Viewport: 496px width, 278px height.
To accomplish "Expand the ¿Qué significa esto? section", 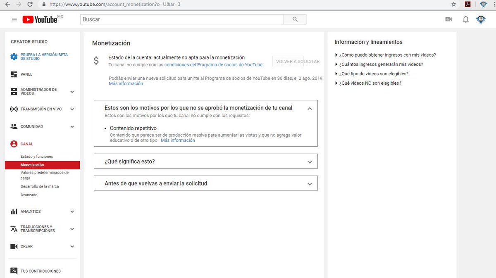I will (x=206, y=162).
